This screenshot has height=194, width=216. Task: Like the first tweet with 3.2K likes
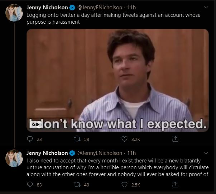click(x=125, y=138)
